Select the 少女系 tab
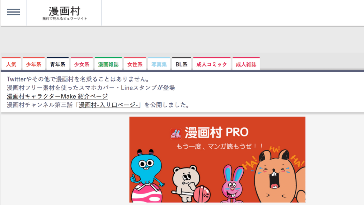 point(82,64)
